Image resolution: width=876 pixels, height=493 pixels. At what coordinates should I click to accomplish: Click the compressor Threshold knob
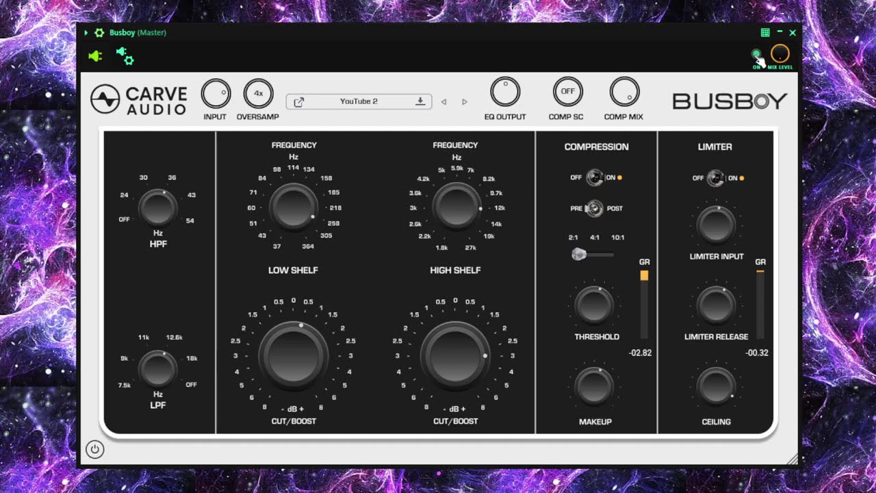coord(594,305)
